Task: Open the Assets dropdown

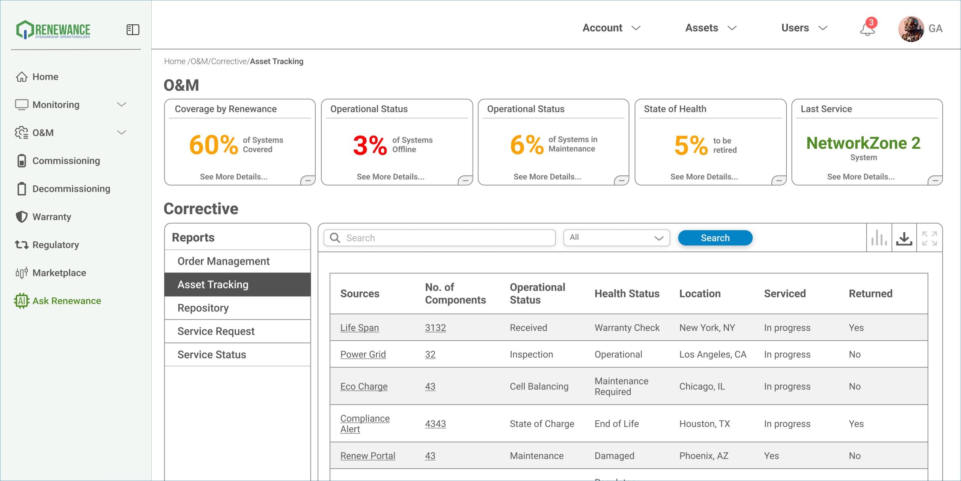Action: (711, 28)
